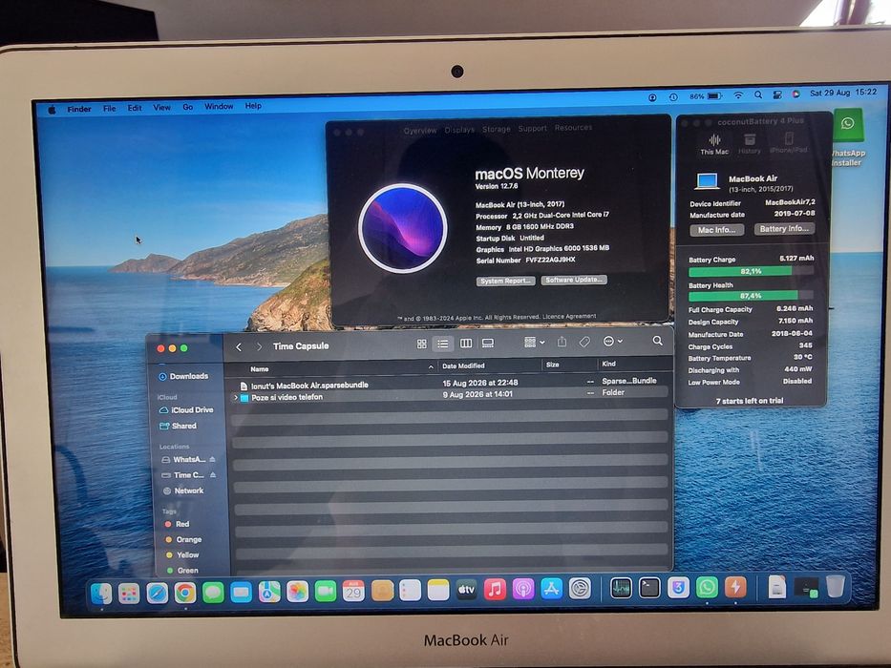This screenshot has width=891, height=668.
Task: Click the Battery Charge 82,1% bar
Action: pos(751,271)
